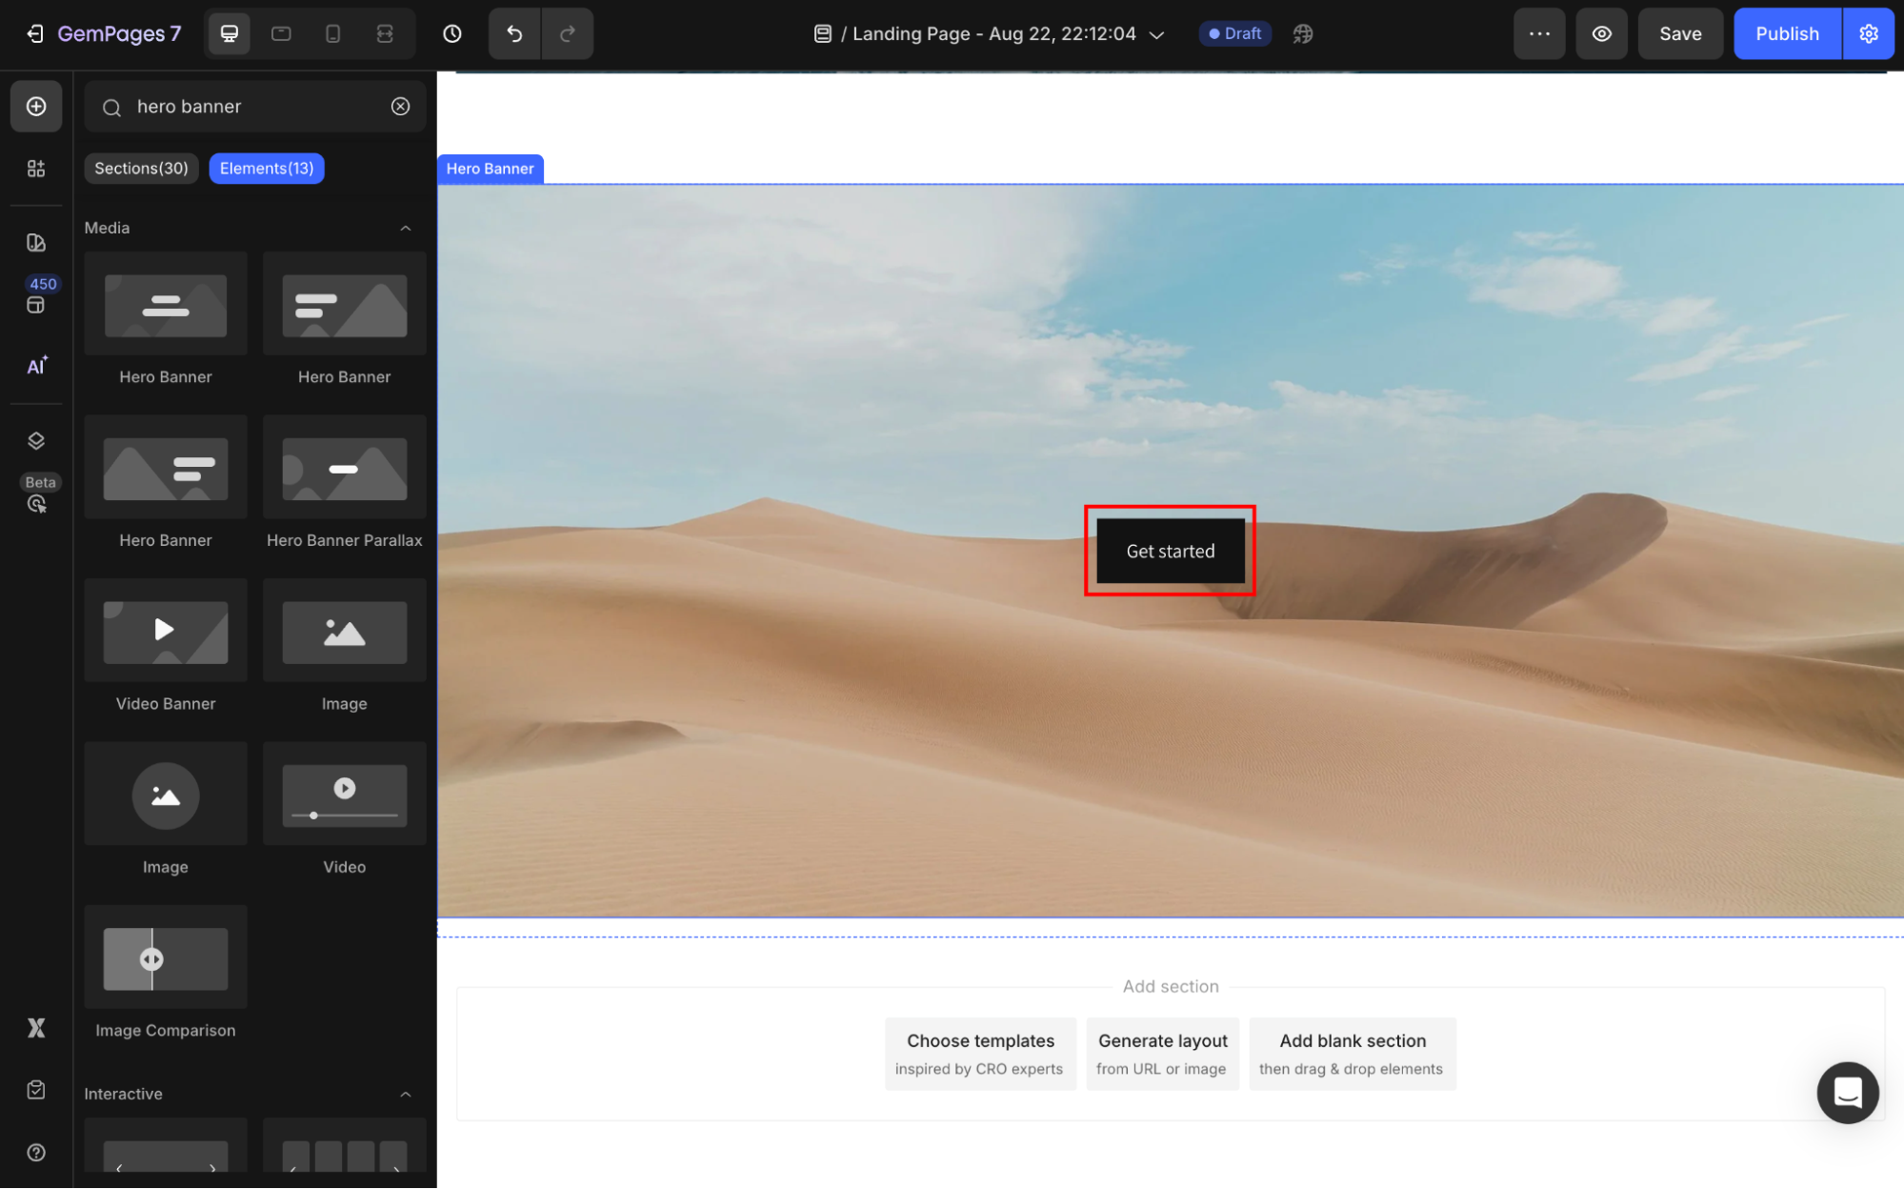Open the page settings gear icon
The height and width of the screenshot is (1189, 1904).
click(x=1869, y=34)
